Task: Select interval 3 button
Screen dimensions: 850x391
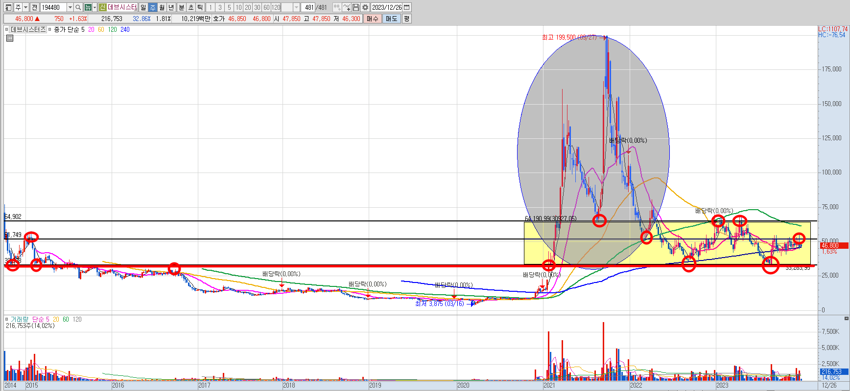Action: [220, 7]
